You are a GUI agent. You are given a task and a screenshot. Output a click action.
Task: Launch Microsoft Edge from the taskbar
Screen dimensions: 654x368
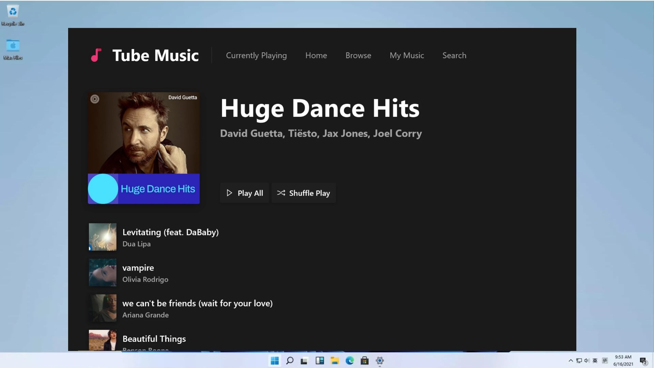(x=349, y=361)
